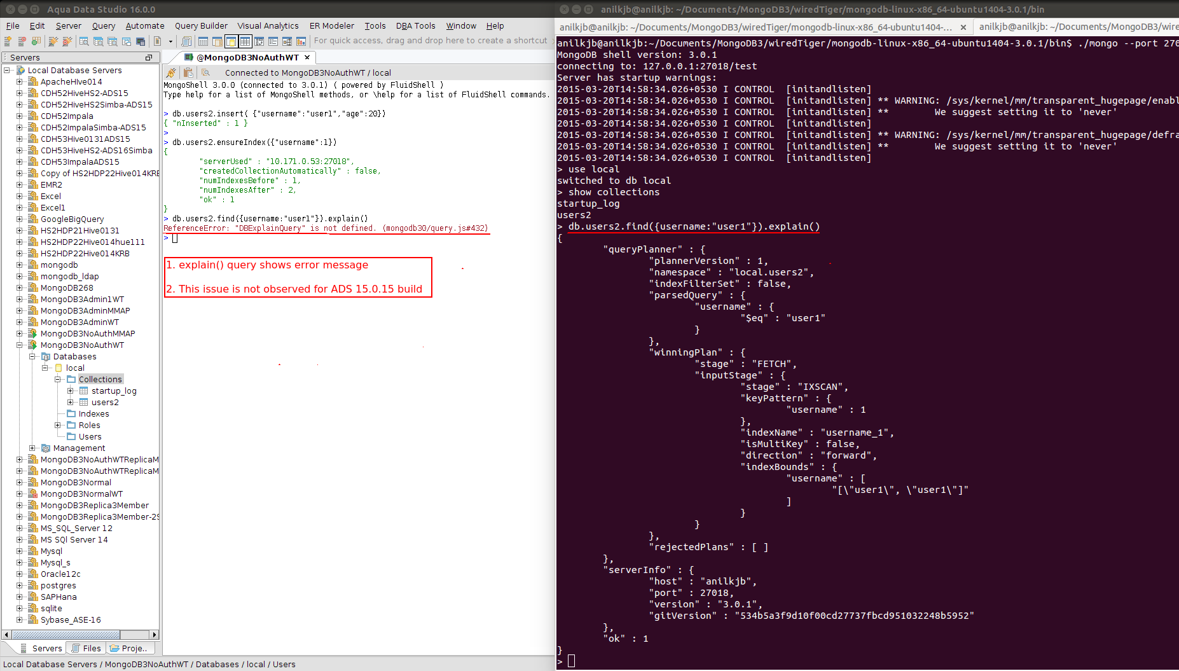Expand the startup_log collection
This screenshot has height=671, width=1179.
point(71,391)
